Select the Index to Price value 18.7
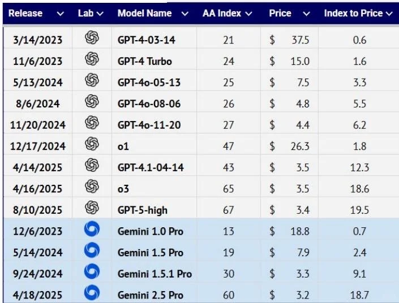The height and width of the screenshot is (303, 399). pos(359,295)
